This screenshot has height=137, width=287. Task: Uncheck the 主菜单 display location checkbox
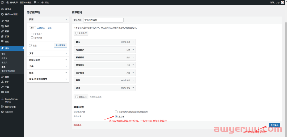(x=116, y=117)
